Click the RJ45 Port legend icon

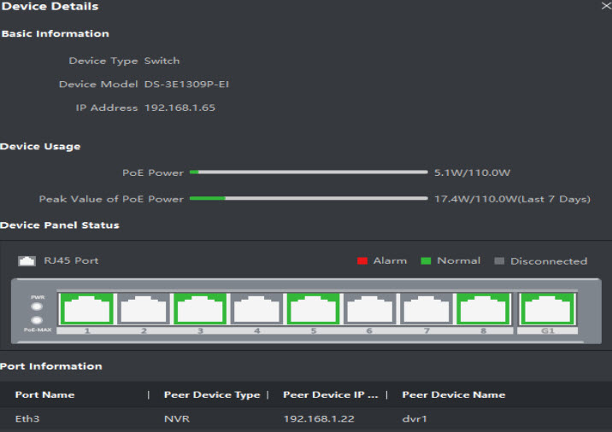click(26, 260)
